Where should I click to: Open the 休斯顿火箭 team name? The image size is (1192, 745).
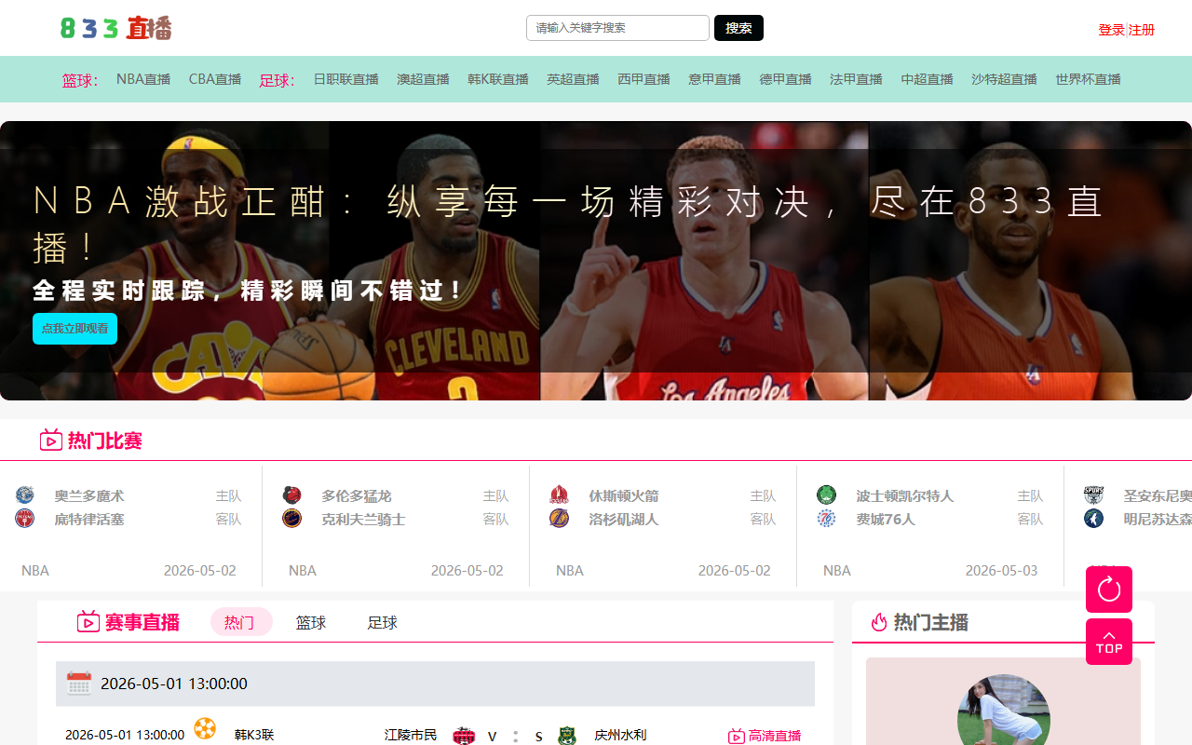624,496
